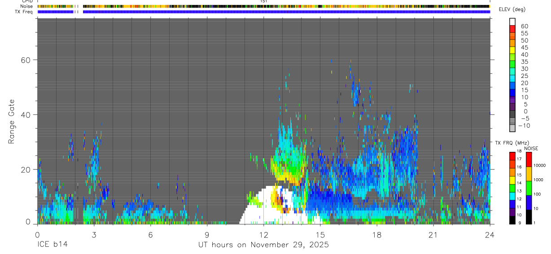Click the yellow 14–15 MHz TX FRQ segment
Screen dimensions: 551x254
click(x=512, y=180)
